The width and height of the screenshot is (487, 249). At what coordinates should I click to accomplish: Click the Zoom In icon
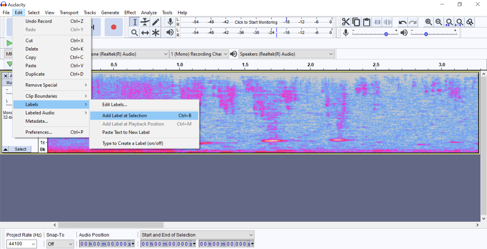point(429,22)
